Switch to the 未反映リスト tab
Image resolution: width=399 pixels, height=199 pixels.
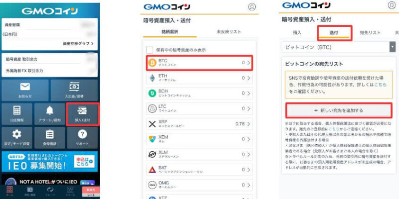229,32
